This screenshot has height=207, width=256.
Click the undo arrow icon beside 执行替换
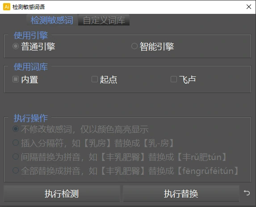point(247,193)
